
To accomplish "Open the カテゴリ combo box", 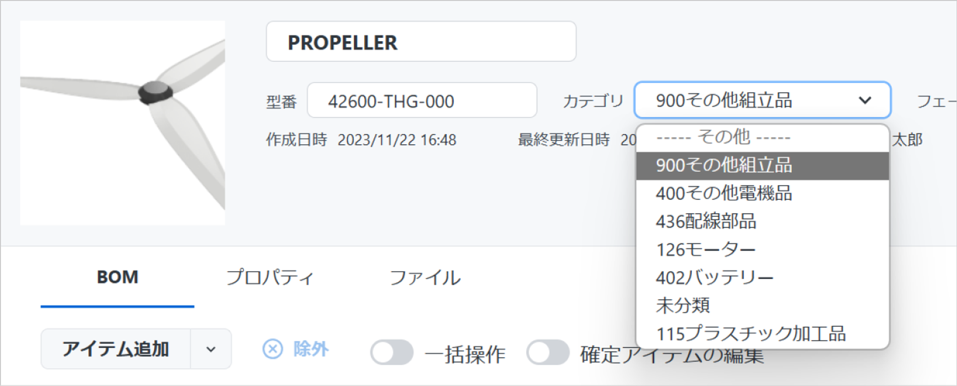I will tap(762, 100).
